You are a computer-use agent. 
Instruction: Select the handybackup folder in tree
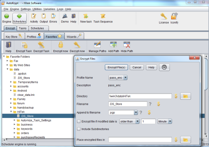click(x=25, y=107)
